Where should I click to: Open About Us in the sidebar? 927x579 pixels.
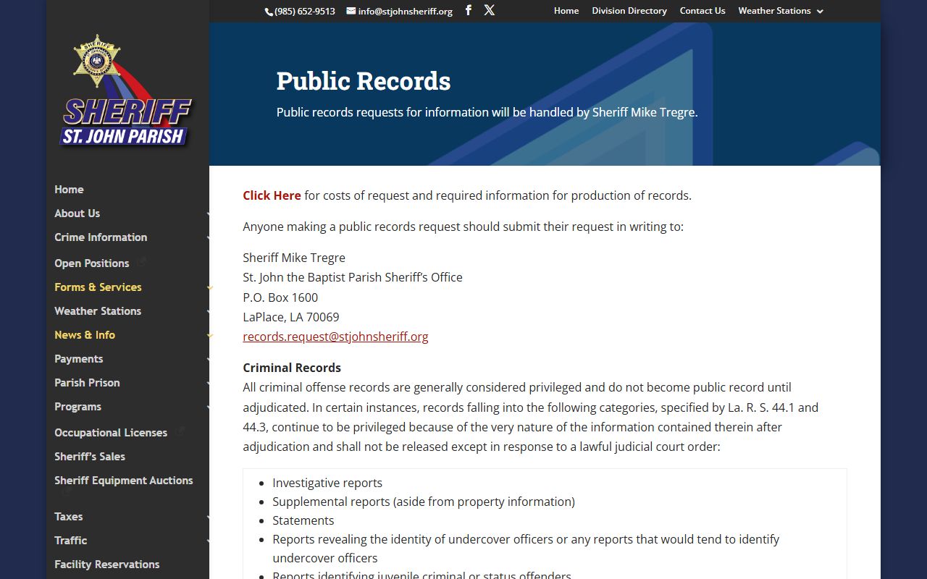tap(77, 214)
